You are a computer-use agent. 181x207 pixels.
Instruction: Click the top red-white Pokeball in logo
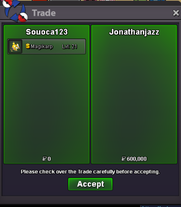point(7,3)
